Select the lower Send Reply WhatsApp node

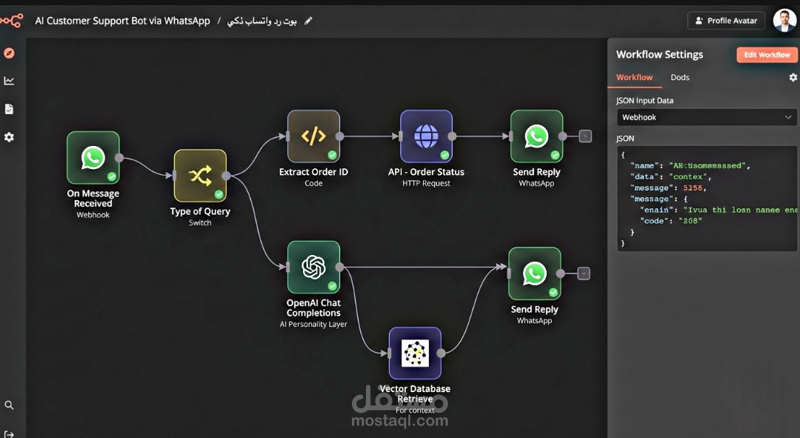pyautogui.click(x=535, y=273)
